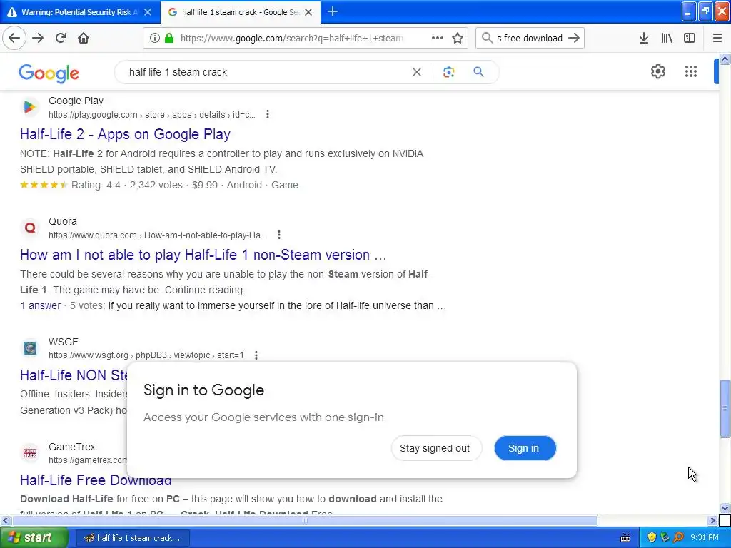
Task: Click the vertical scrollbar thumb
Action: (725, 408)
